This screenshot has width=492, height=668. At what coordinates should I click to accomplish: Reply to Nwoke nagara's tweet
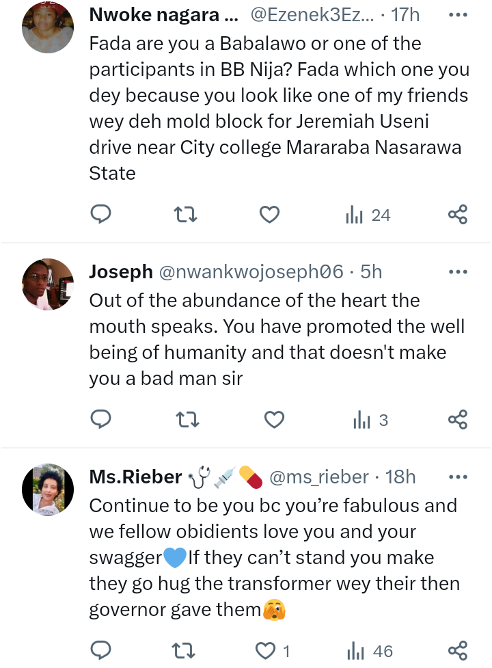(100, 215)
